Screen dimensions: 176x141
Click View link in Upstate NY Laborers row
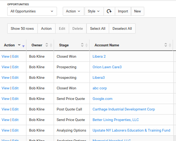pyautogui.click(x=6, y=130)
